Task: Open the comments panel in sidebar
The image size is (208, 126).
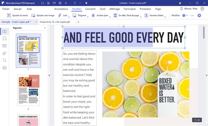Action: [4, 46]
